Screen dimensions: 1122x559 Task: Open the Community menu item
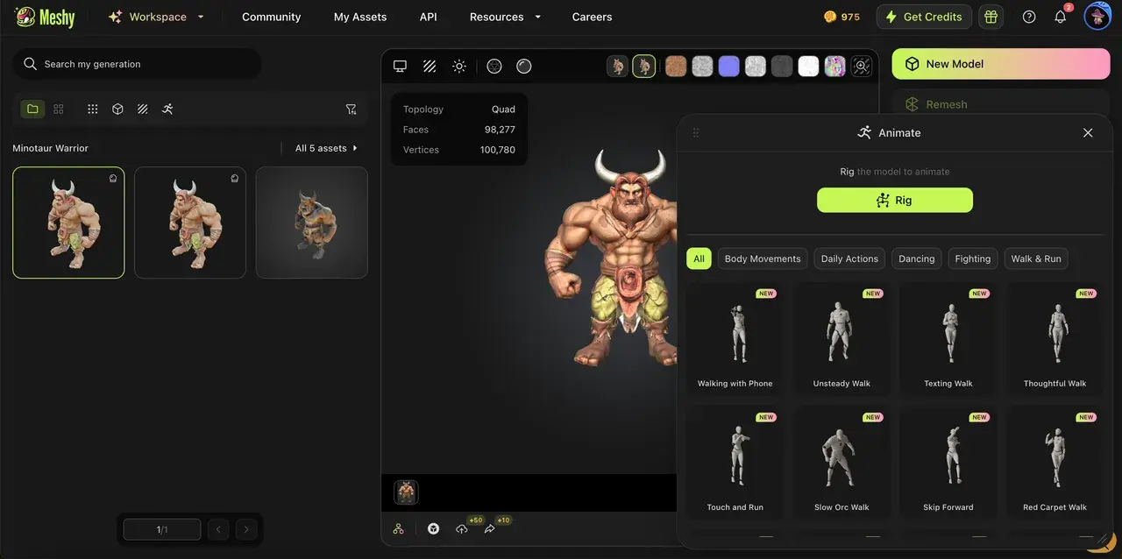[x=271, y=17]
